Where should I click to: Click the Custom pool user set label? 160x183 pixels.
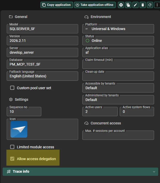coord(34,88)
